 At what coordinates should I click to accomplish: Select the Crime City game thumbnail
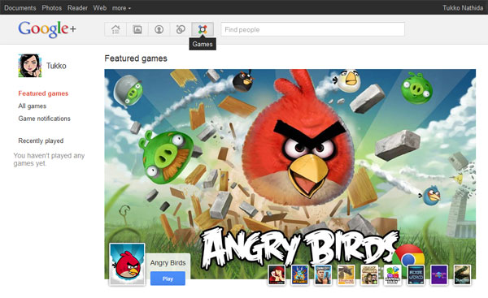[x=323, y=274]
